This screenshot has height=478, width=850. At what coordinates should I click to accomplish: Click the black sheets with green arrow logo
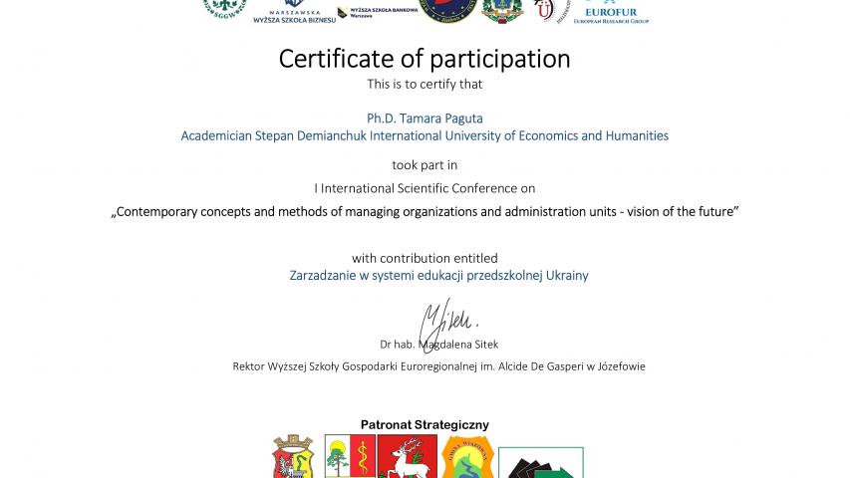click(541, 463)
